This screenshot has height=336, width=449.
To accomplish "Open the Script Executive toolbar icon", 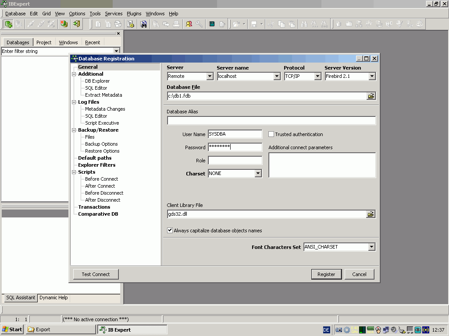I will [131, 24].
